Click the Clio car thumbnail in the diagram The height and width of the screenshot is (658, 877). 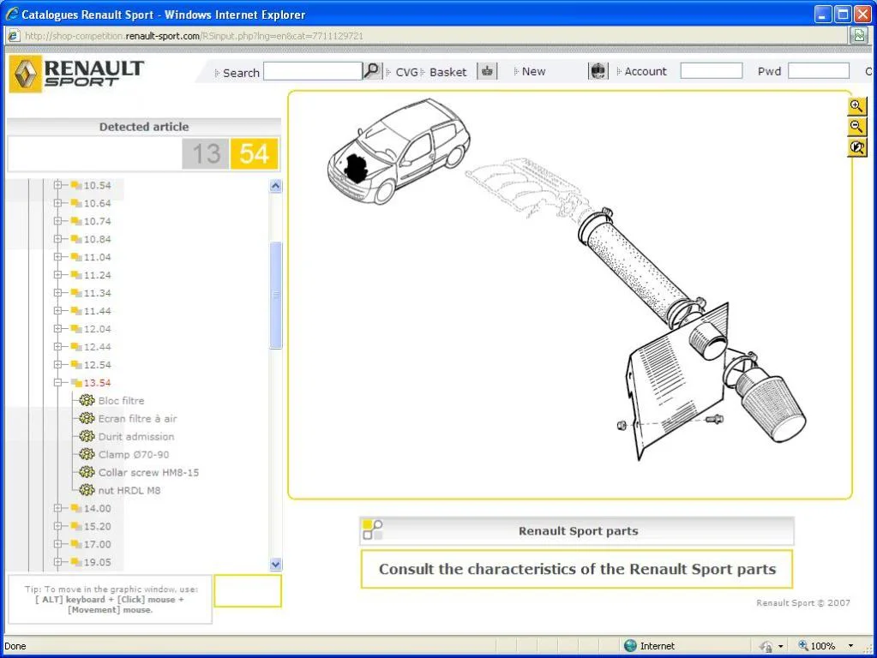click(399, 151)
